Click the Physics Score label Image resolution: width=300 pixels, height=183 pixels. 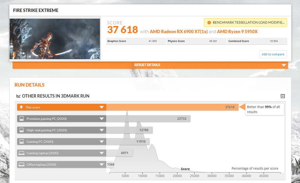176,41
